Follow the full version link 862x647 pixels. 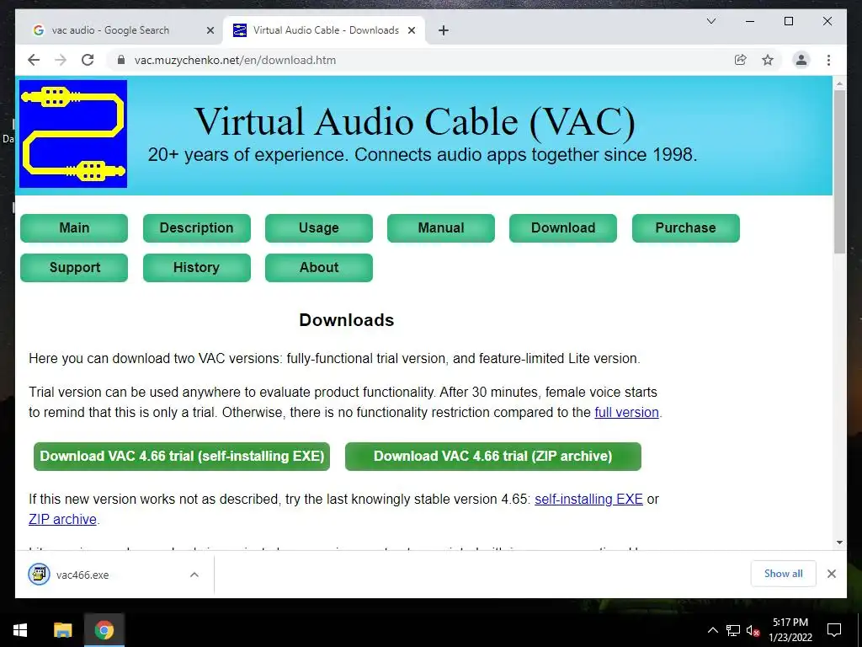click(x=626, y=412)
